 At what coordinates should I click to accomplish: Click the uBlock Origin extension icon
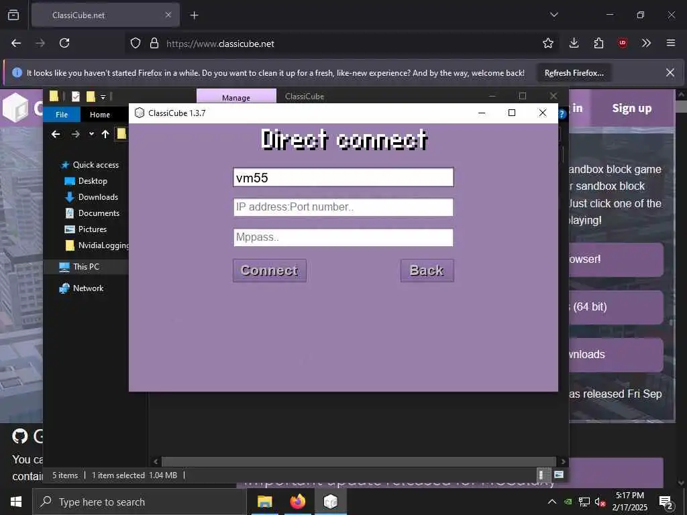623,44
